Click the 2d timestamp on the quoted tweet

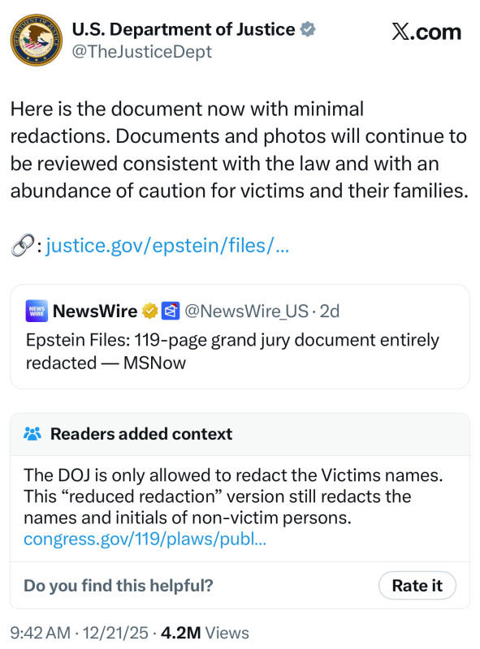pyautogui.click(x=328, y=310)
